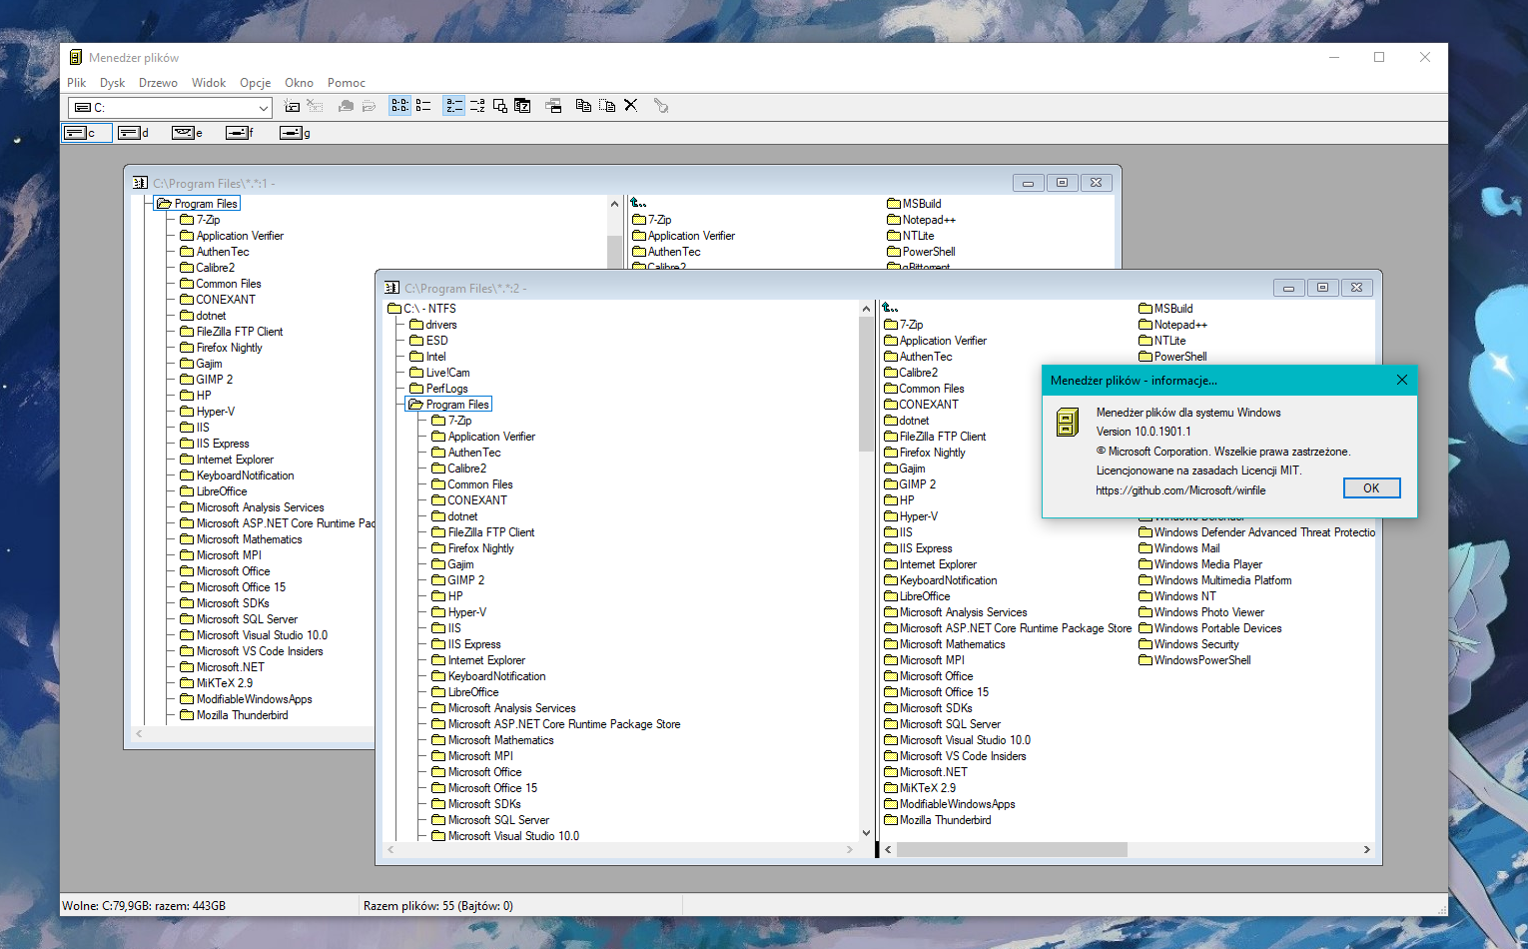Open a new window with toolbar icon
The height and width of the screenshot is (949, 1528).
pyautogui.click(x=554, y=106)
